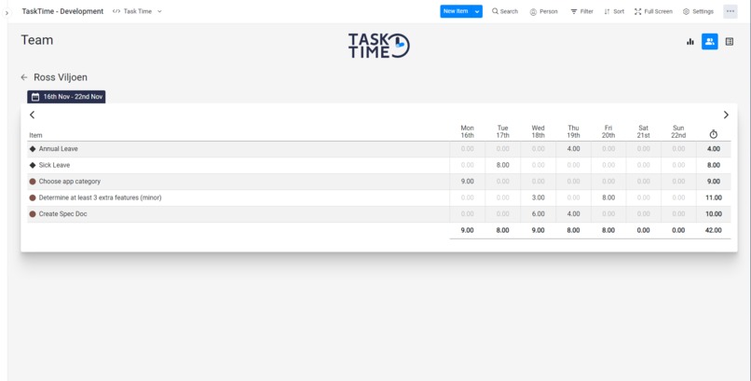Open the Sick Leave item
Image resolution: width=751 pixels, height=381 pixels.
point(54,165)
